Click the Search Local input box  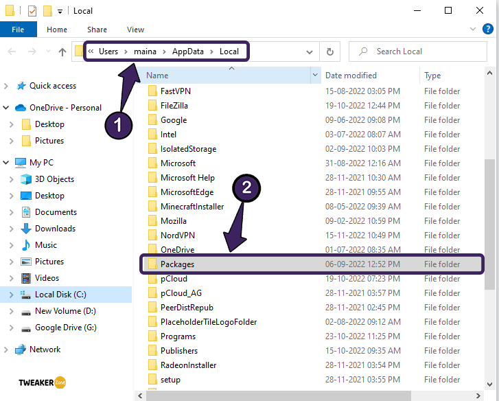(418, 51)
